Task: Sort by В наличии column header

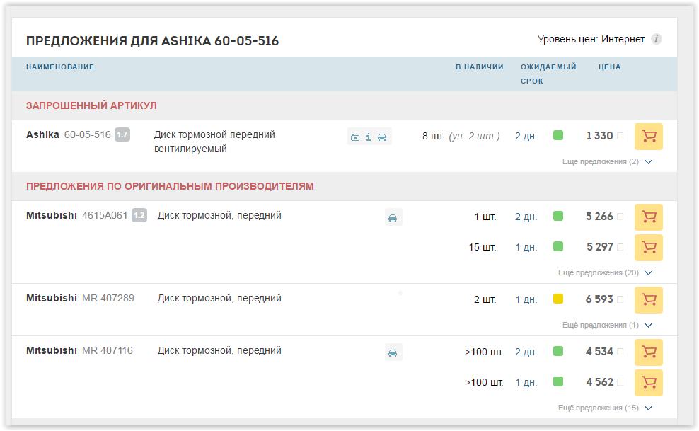Action: click(x=479, y=67)
